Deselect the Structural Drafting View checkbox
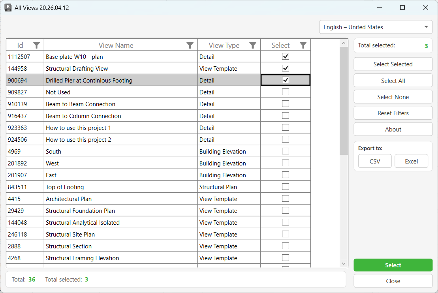This screenshot has height=293, width=438. tap(285, 68)
